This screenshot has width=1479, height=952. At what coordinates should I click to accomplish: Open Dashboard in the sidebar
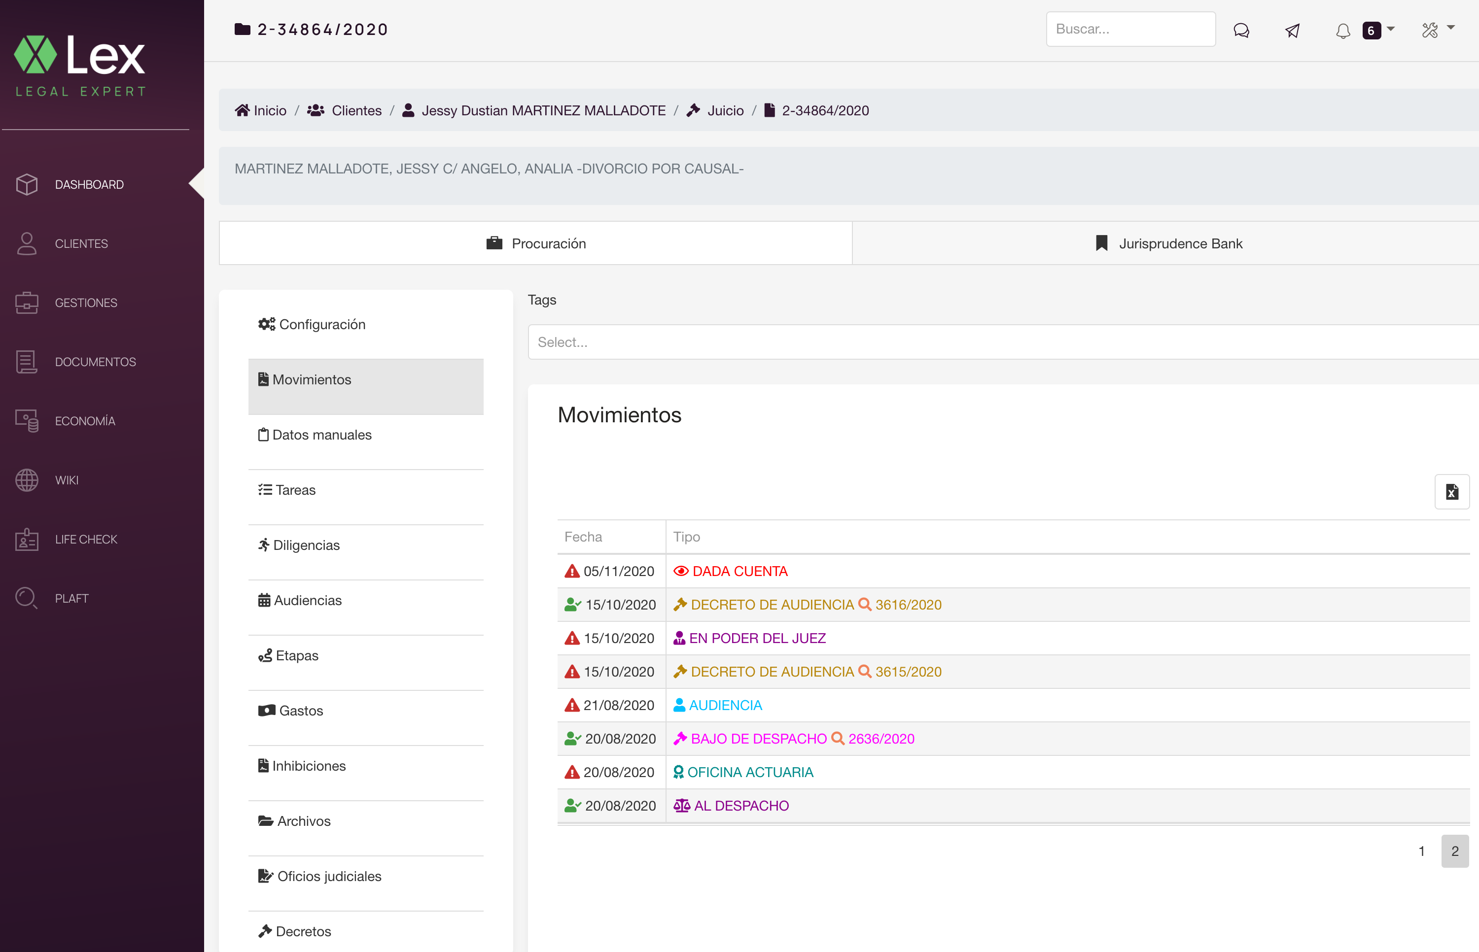tap(89, 184)
